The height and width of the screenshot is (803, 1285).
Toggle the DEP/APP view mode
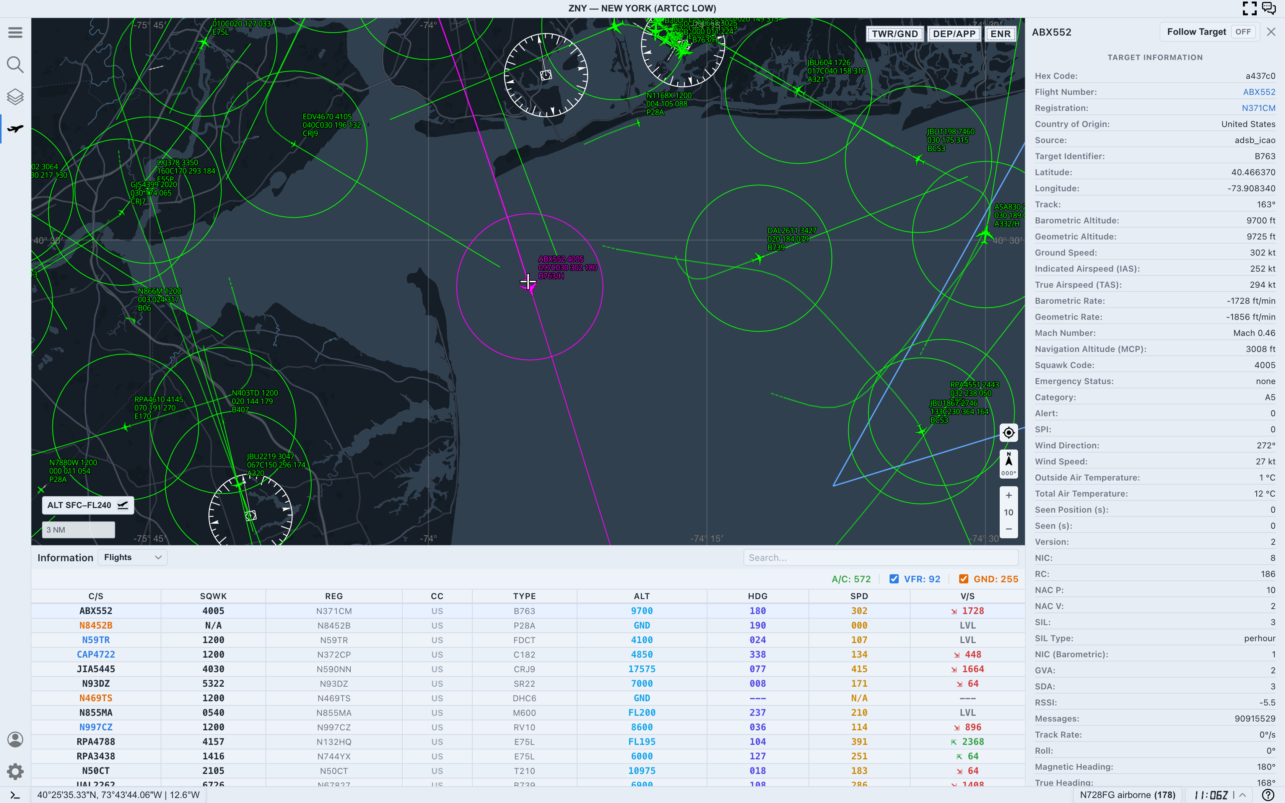(954, 34)
